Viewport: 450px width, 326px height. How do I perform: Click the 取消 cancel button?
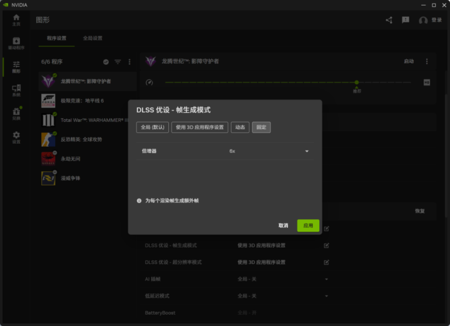[x=283, y=225]
